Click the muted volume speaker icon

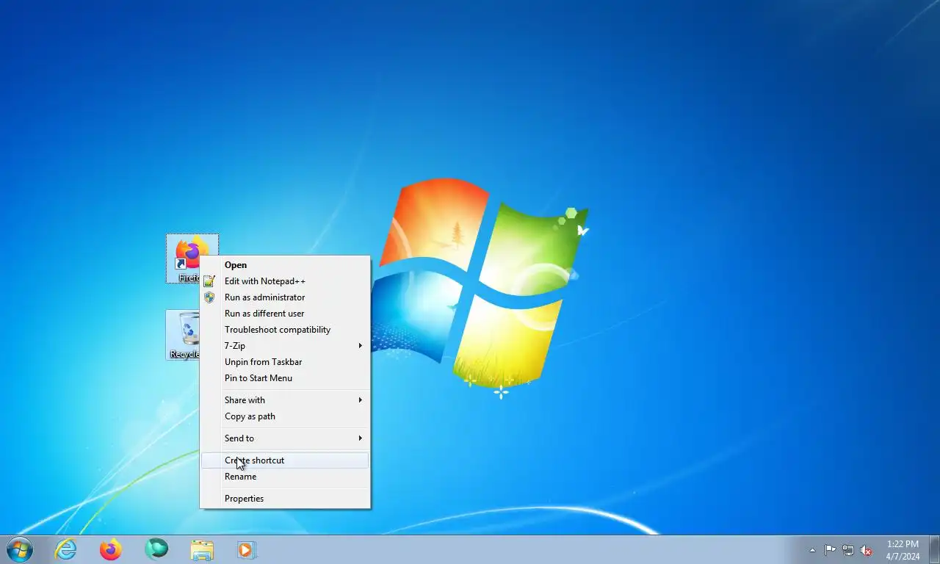[867, 550]
